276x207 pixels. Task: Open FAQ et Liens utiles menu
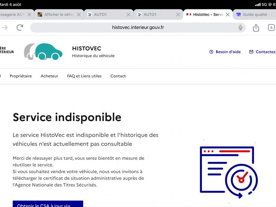[x=84, y=76]
